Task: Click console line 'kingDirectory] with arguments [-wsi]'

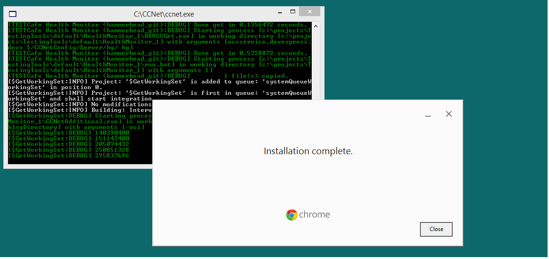Action: [x=76, y=127]
